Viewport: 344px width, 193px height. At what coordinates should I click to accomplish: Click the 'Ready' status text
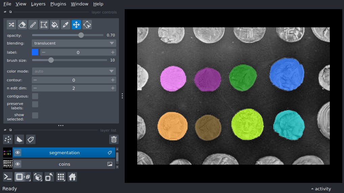[x=10, y=189]
